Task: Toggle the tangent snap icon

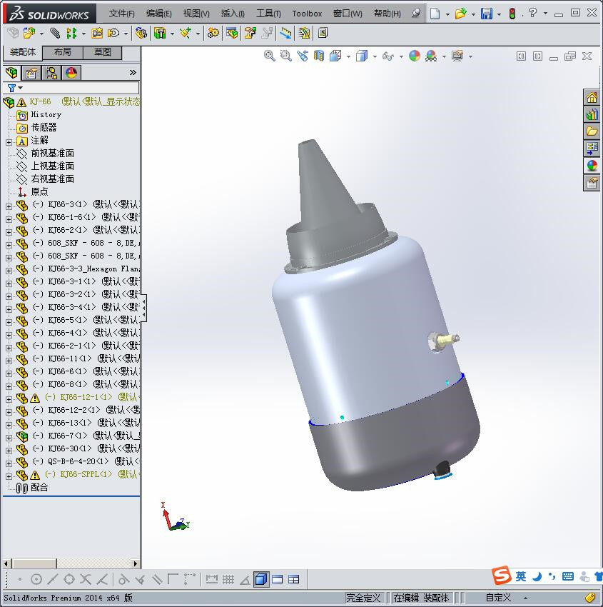Action: [123, 579]
